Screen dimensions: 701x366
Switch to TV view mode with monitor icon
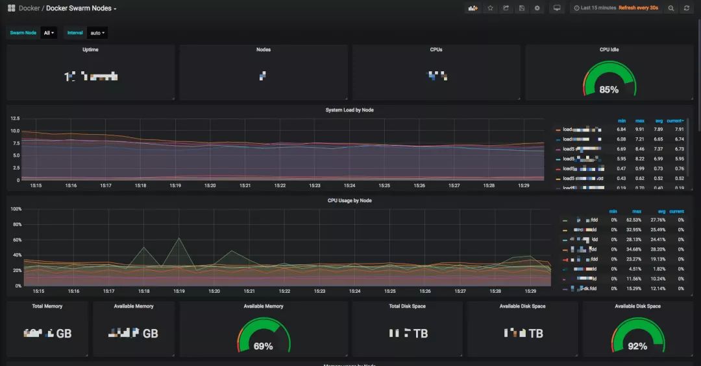557,8
